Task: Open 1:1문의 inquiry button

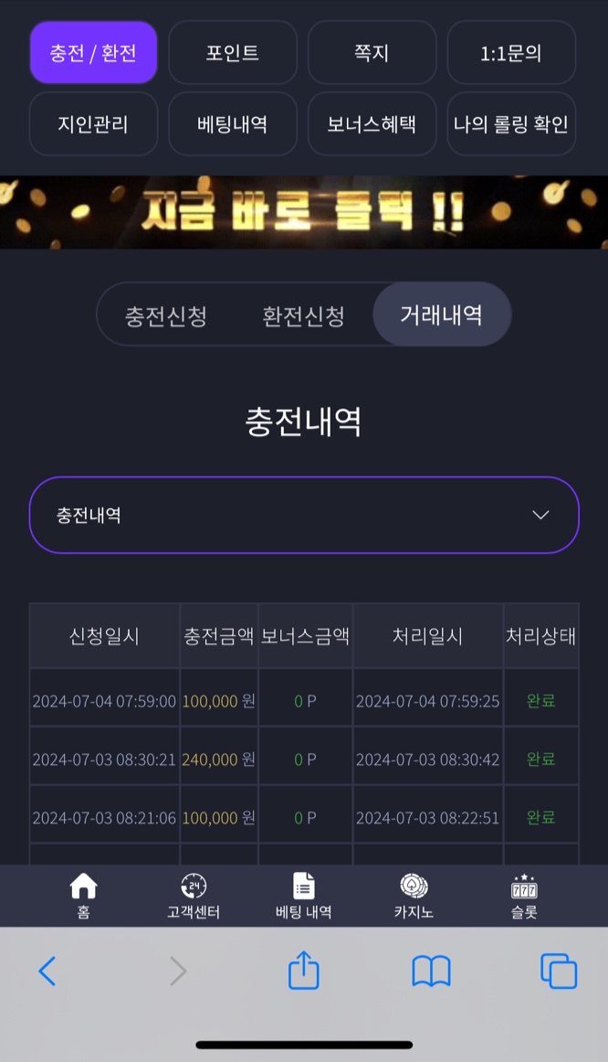Action: (x=511, y=52)
